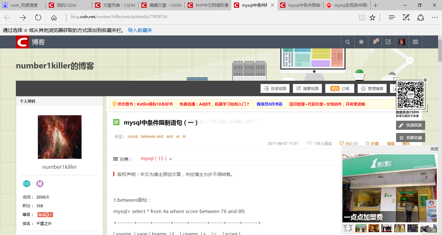This screenshot has width=442, height=235.
Task: Open favorites star in CSDN header
Action: [x=361, y=42]
